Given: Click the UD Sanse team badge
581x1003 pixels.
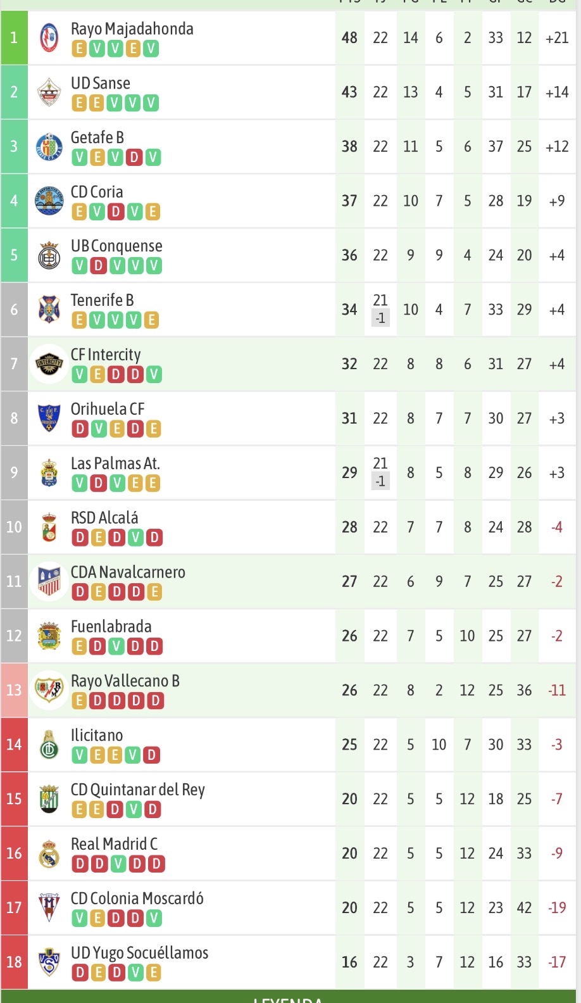Looking at the screenshot, I should click(x=49, y=92).
